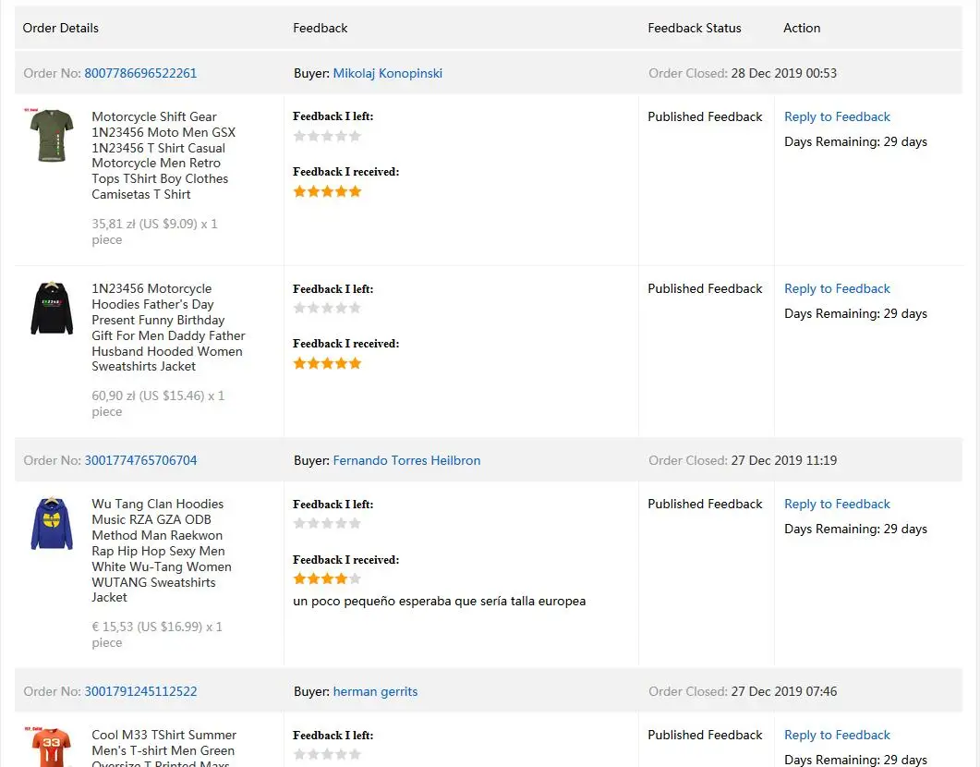Open buyer Fernando Torres Heilbron profile
The height and width of the screenshot is (767, 980).
point(406,460)
